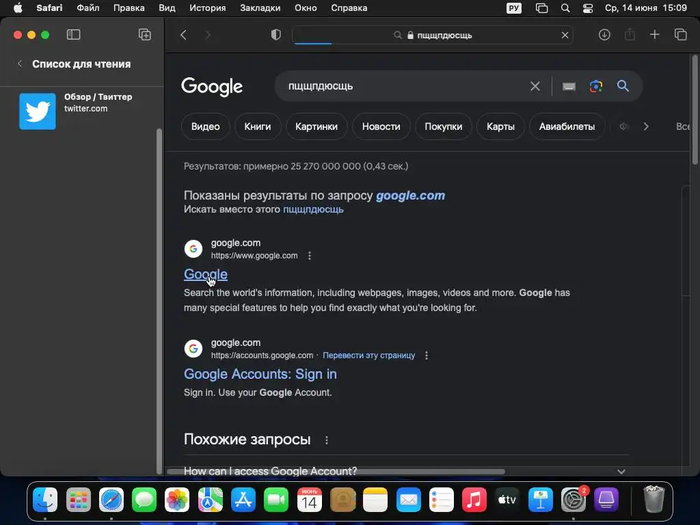
Task: Open the Закладки menu
Action: 260,8
